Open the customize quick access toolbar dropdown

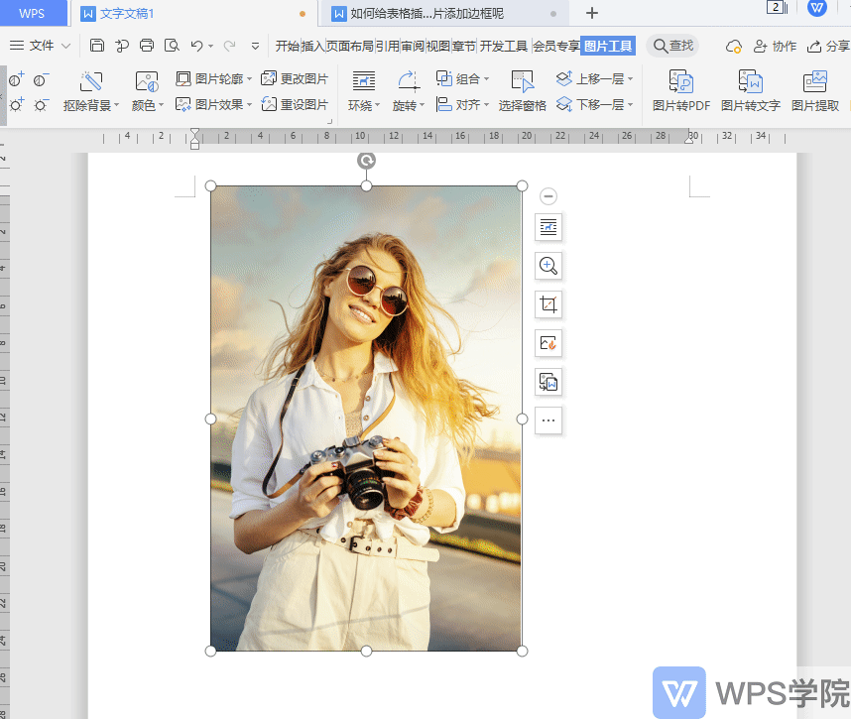click(255, 47)
